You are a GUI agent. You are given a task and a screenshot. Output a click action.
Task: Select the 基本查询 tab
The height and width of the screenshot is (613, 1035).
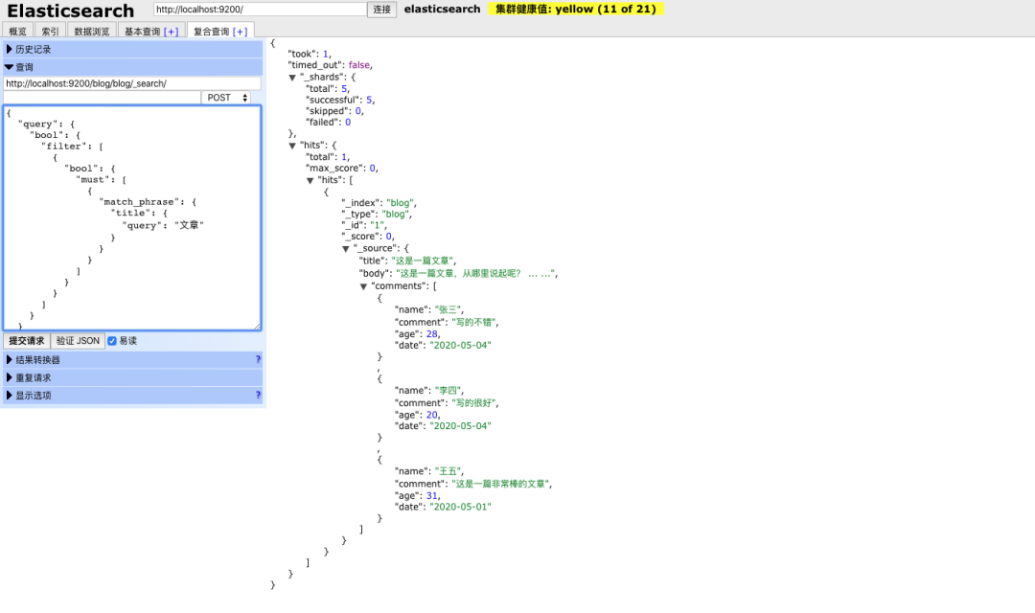143,31
